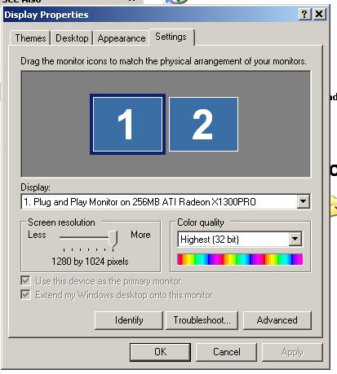337x374 pixels.
Task: Expand the Color quality dropdown arrow
Action: click(295, 239)
